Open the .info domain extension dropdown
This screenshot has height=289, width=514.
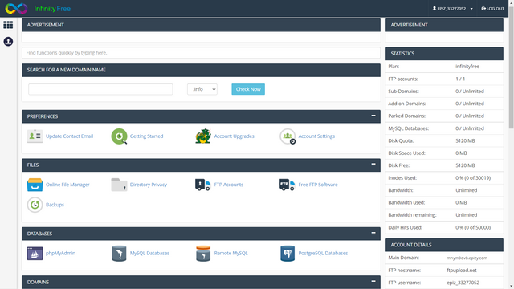tap(202, 89)
